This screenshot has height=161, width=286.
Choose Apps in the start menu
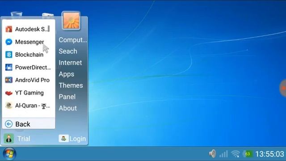[x=67, y=74]
